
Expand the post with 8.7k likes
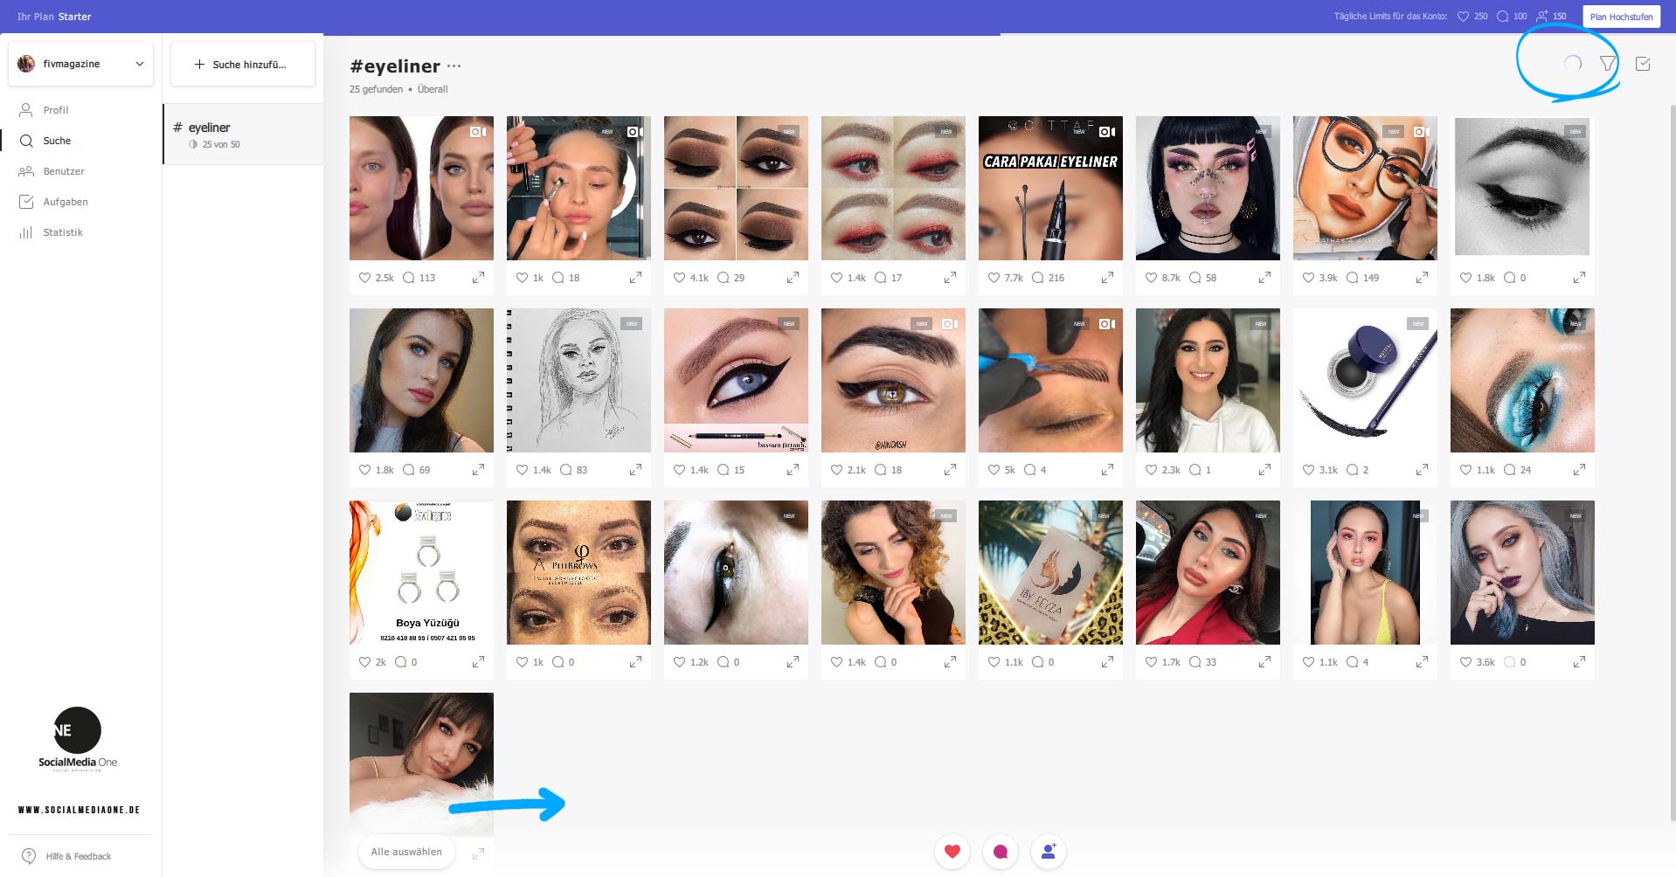[1264, 278]
